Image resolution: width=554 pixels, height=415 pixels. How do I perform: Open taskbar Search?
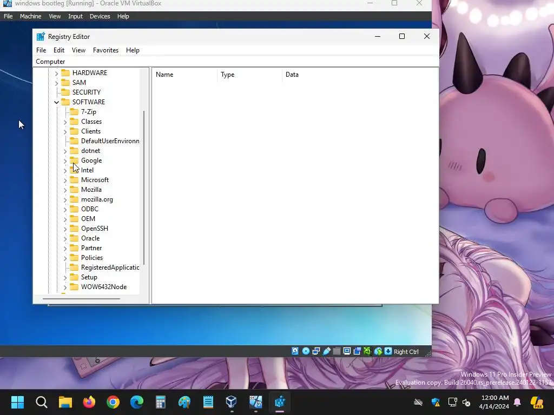click(x=41, y=402)
